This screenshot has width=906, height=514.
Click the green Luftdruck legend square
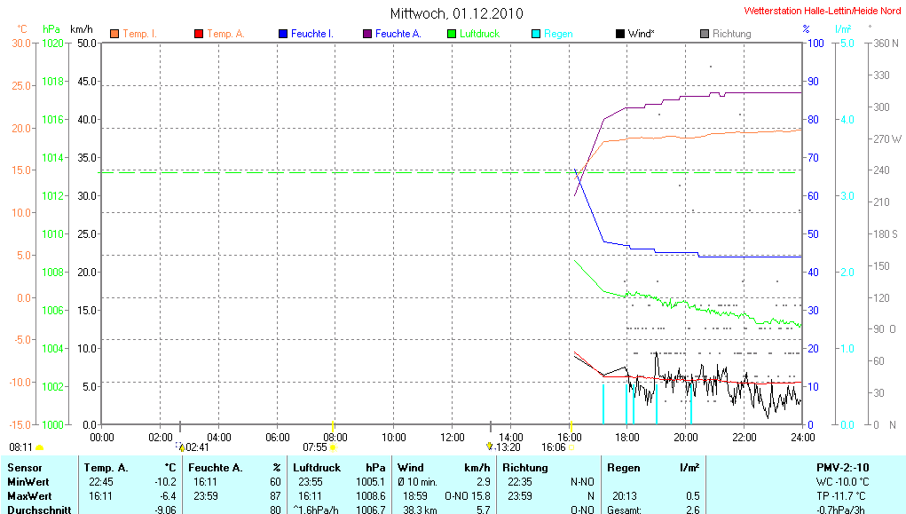pyautogui.click(x=452, y=34)
